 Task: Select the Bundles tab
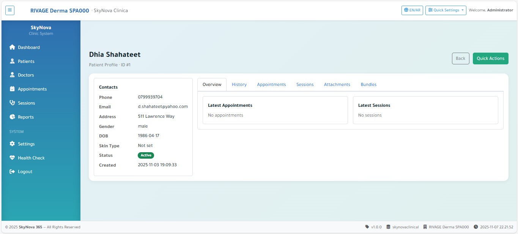click(368, 84)
